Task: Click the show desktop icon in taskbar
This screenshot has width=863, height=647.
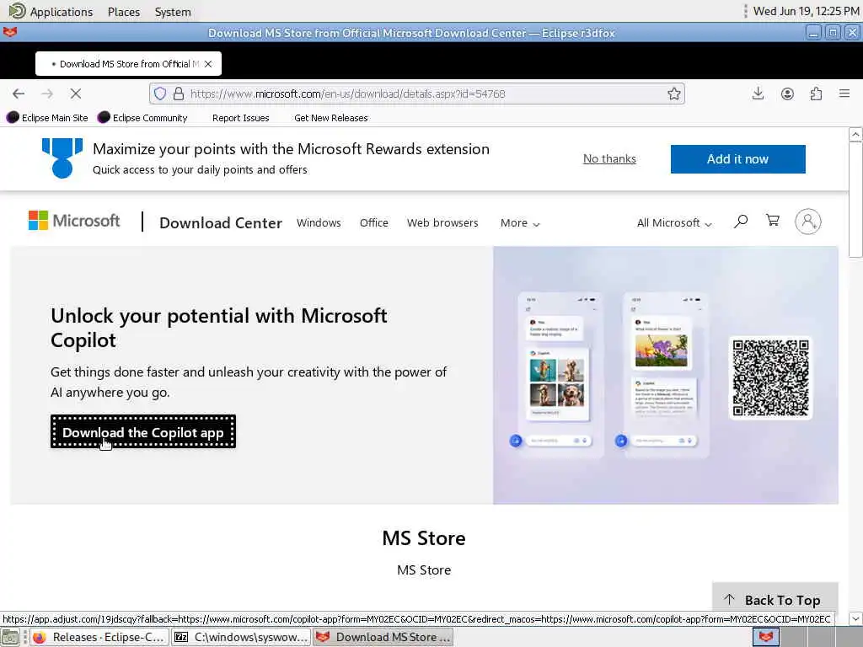Action: click(x=10, y=637)
